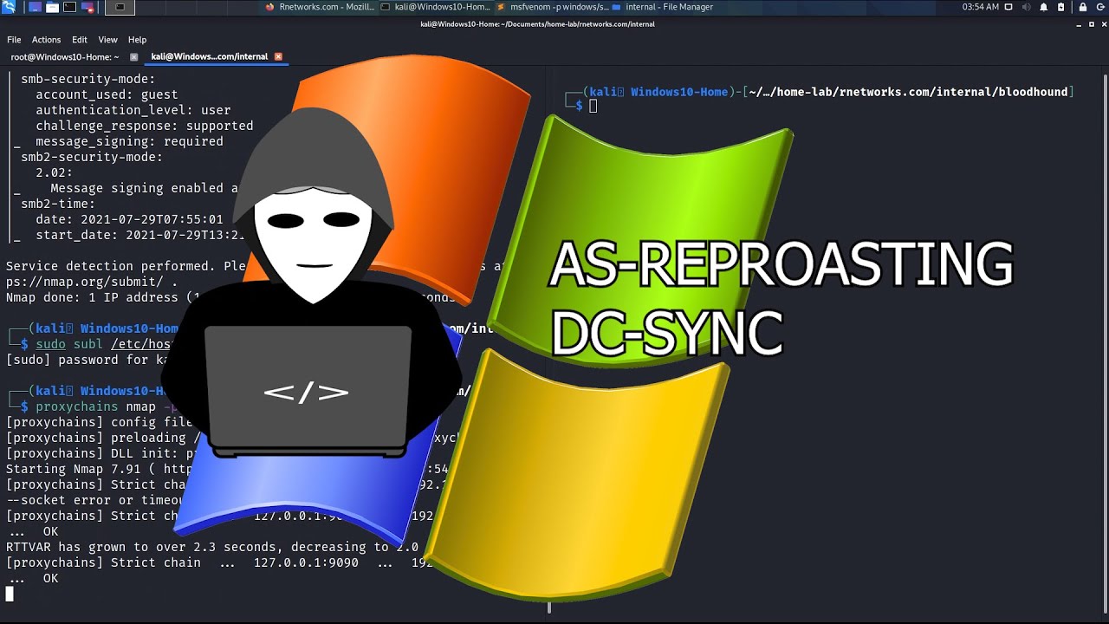Open the display settings tray icon
Screen dimensions: 1109x624
click(x=1010, y=7)
